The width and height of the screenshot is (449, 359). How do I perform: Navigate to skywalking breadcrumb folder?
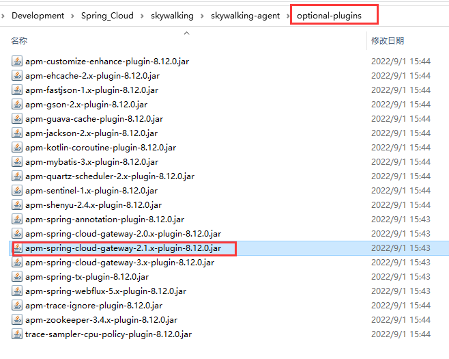tap(172, 16)
